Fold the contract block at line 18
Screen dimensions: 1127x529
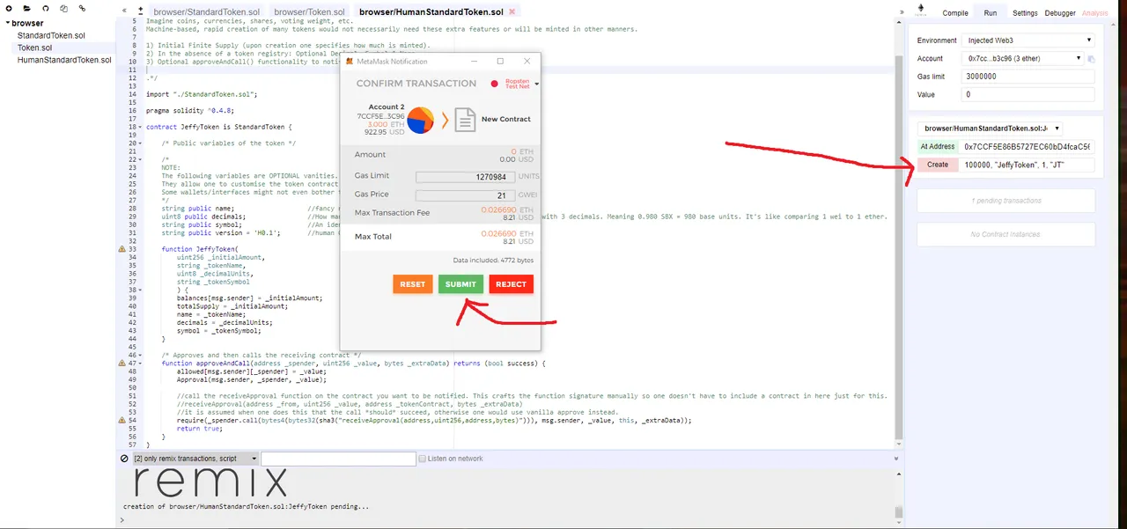coord(142,128)
